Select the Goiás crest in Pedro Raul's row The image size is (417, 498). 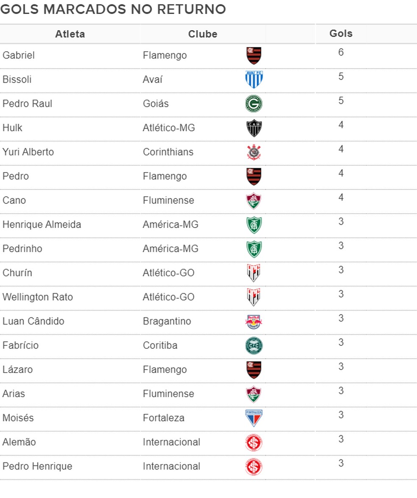[254, 104]
